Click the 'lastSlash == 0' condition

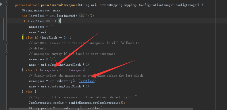53,38
